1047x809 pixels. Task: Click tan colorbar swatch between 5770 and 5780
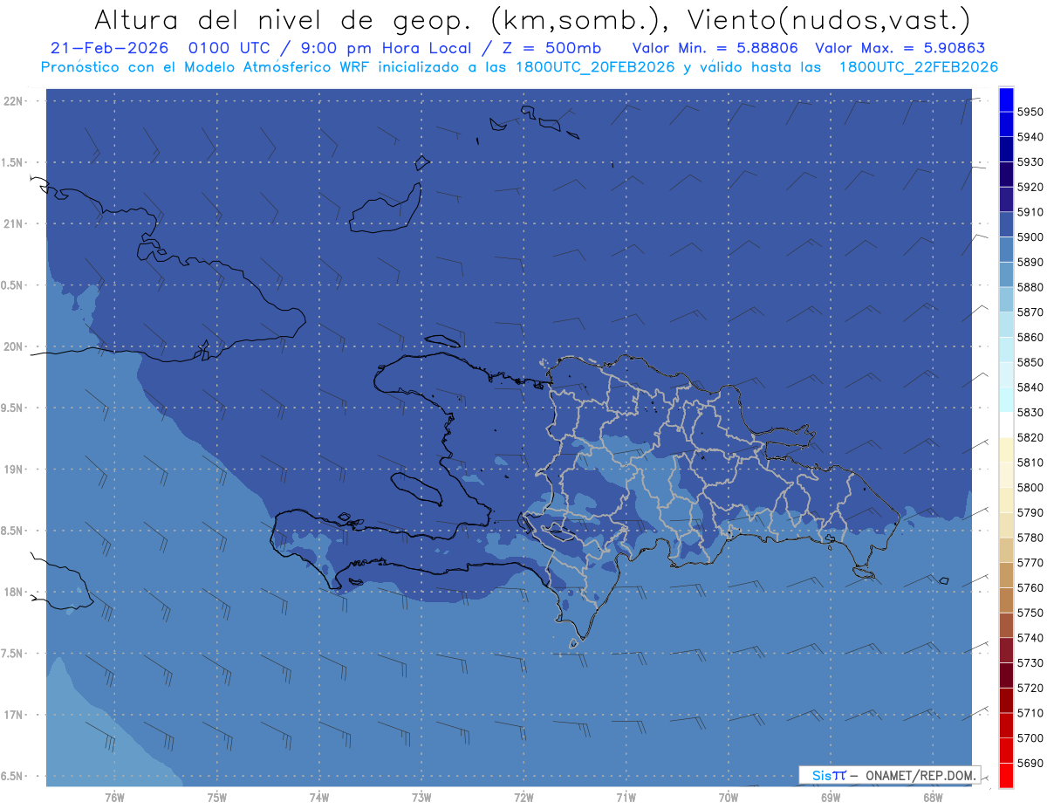pyautogui.click(x=1006, y=550)
